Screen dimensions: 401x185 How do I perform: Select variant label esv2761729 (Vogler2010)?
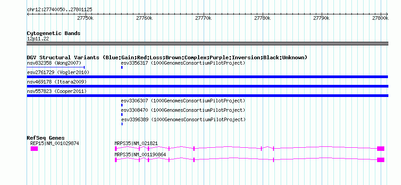[x=58, y=73]
